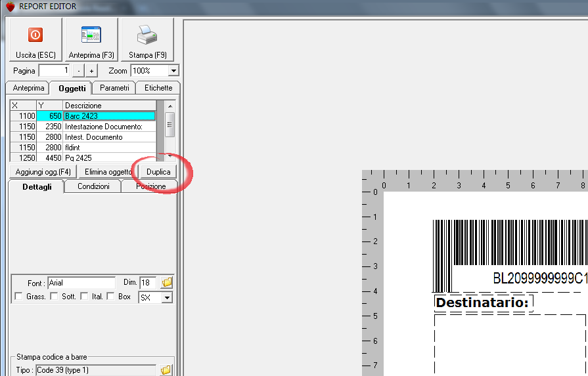Enable the Box checkbox
The image size is (588, 376).
pos(110,296)
